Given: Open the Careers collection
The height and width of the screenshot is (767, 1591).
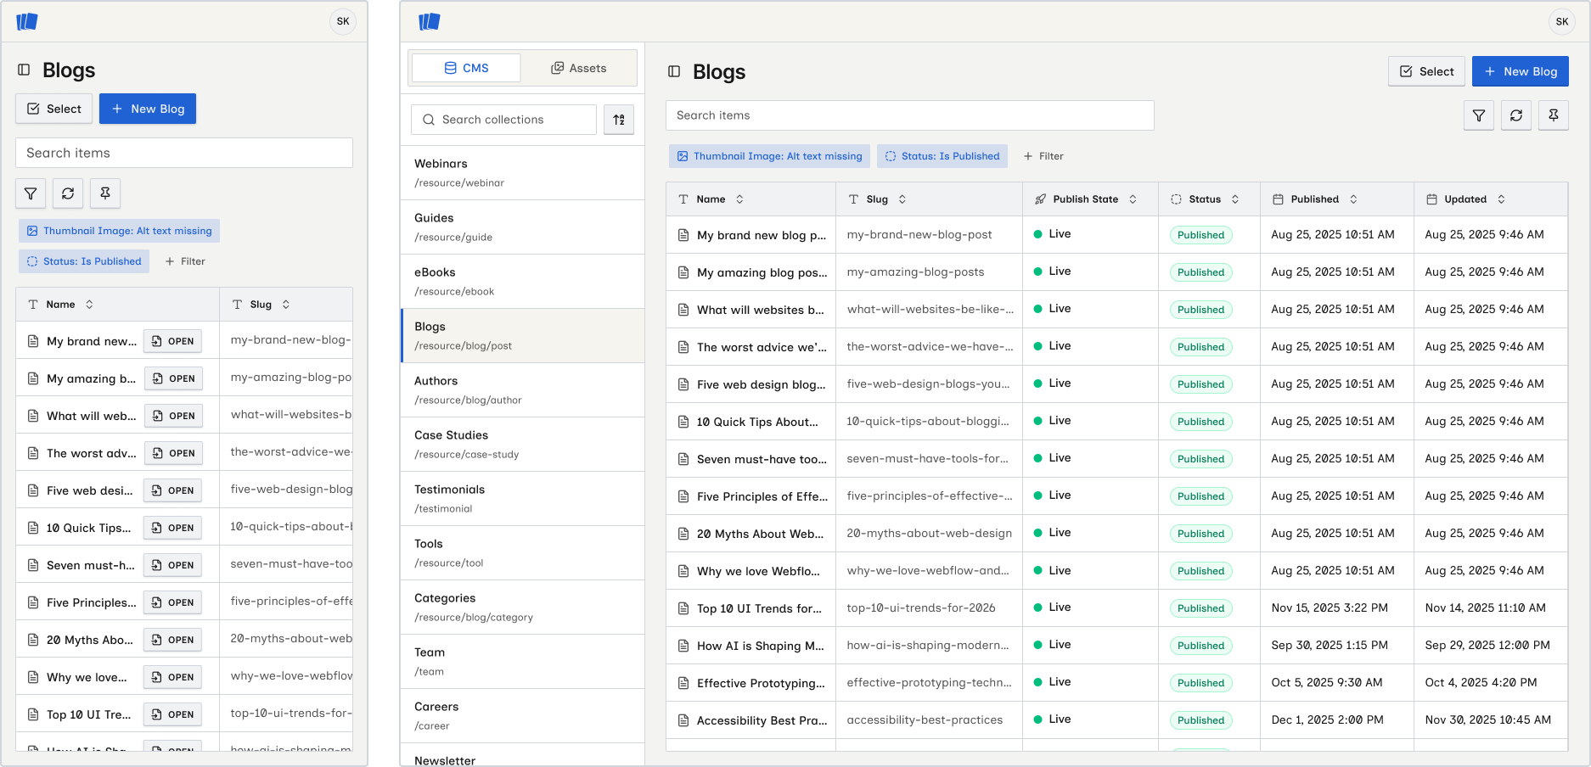Looking at the screenshot, I should [x=522, y=715].
